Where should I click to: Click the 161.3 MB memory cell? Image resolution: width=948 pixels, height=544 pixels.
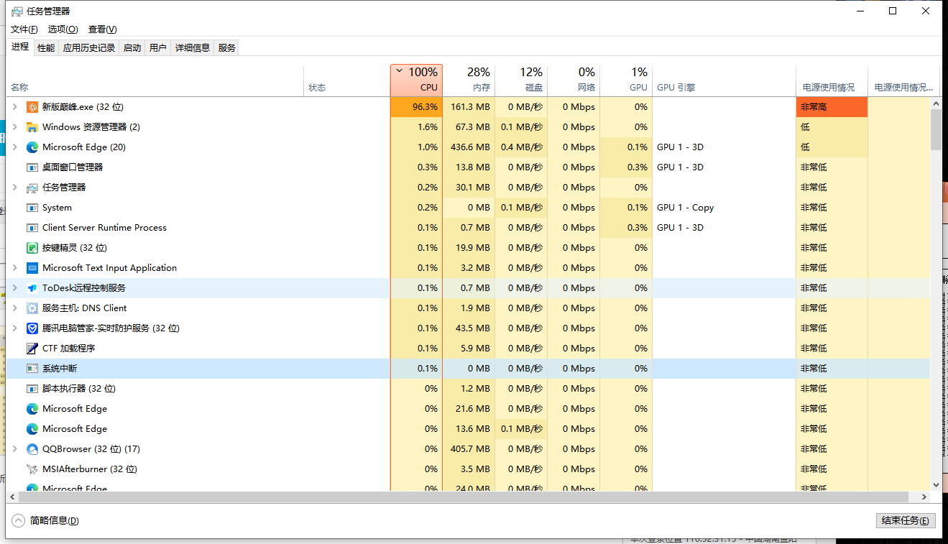[x=469, y=107]
